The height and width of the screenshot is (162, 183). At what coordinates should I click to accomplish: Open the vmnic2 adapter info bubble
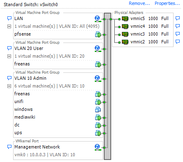click(178, 42)
